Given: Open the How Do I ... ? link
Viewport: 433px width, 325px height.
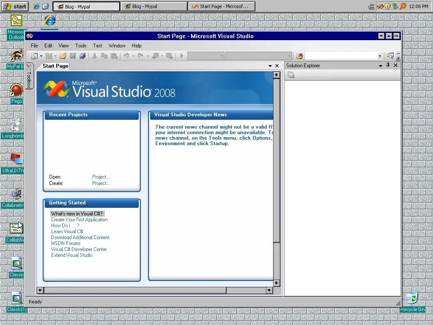Looking at the screenshot, I should (65, 226).
